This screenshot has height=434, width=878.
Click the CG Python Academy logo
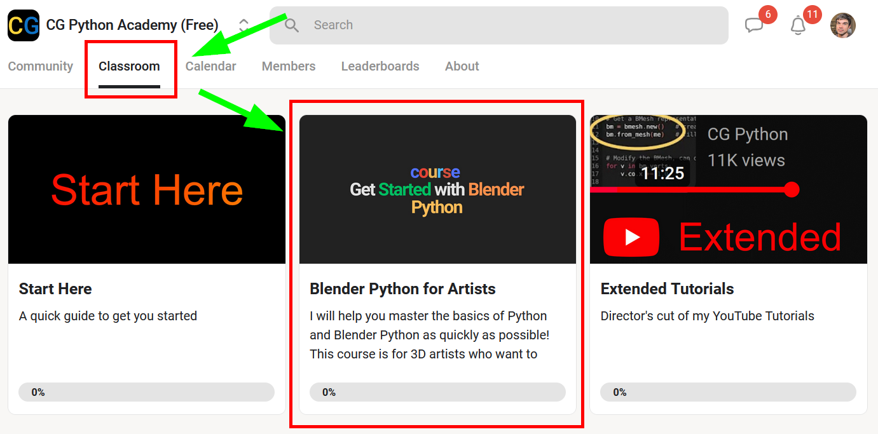pos(23,25)
